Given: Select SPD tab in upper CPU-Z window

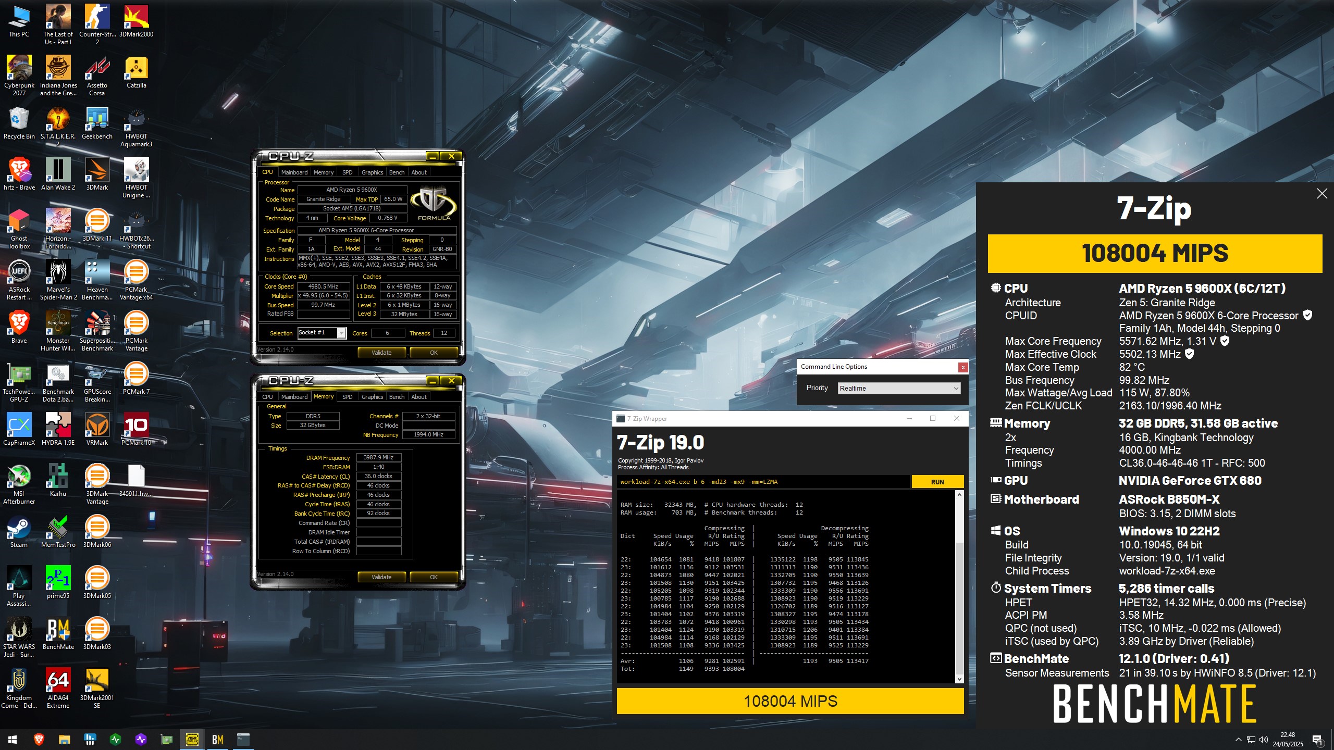Looking at the screenshot, I should pyautogui.click(x=347, y=172).
